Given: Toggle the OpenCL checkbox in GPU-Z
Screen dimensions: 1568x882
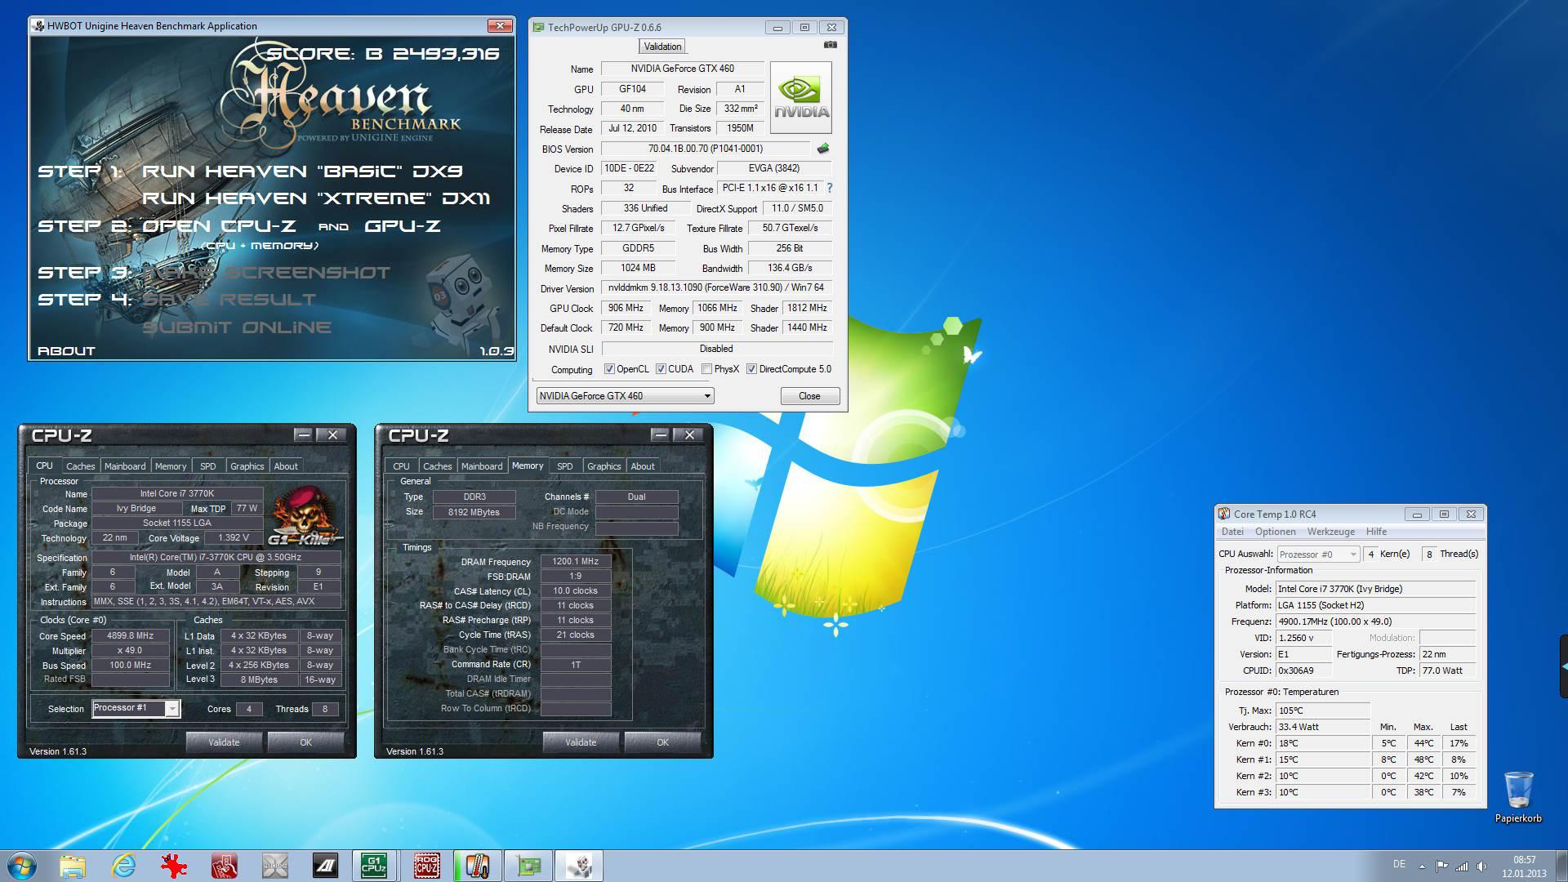Looking at the screenshot, I should click(x=609, y=369).
